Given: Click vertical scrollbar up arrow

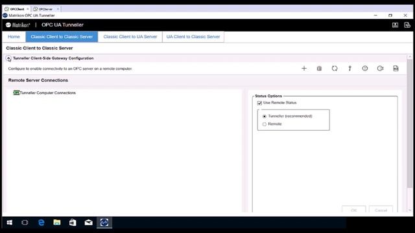Looking at the screenshot, I should coord(410,57).
